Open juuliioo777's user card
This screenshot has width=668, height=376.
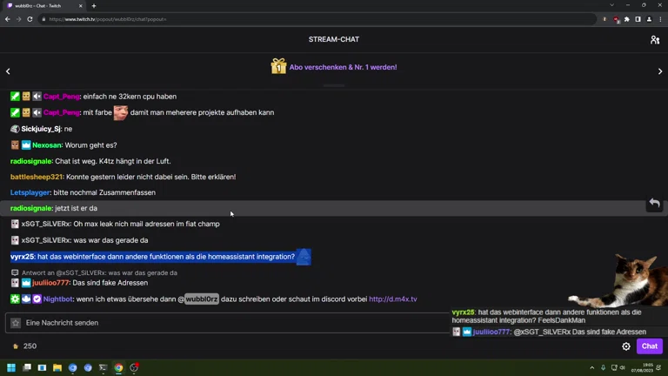(x=50, y=283)
